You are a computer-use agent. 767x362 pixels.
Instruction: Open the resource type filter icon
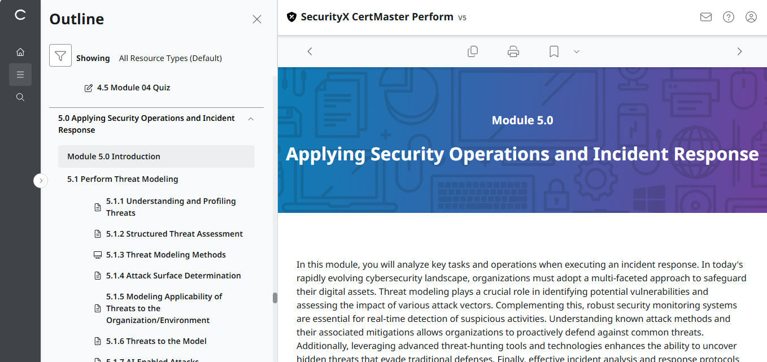[x=60, y=55]
